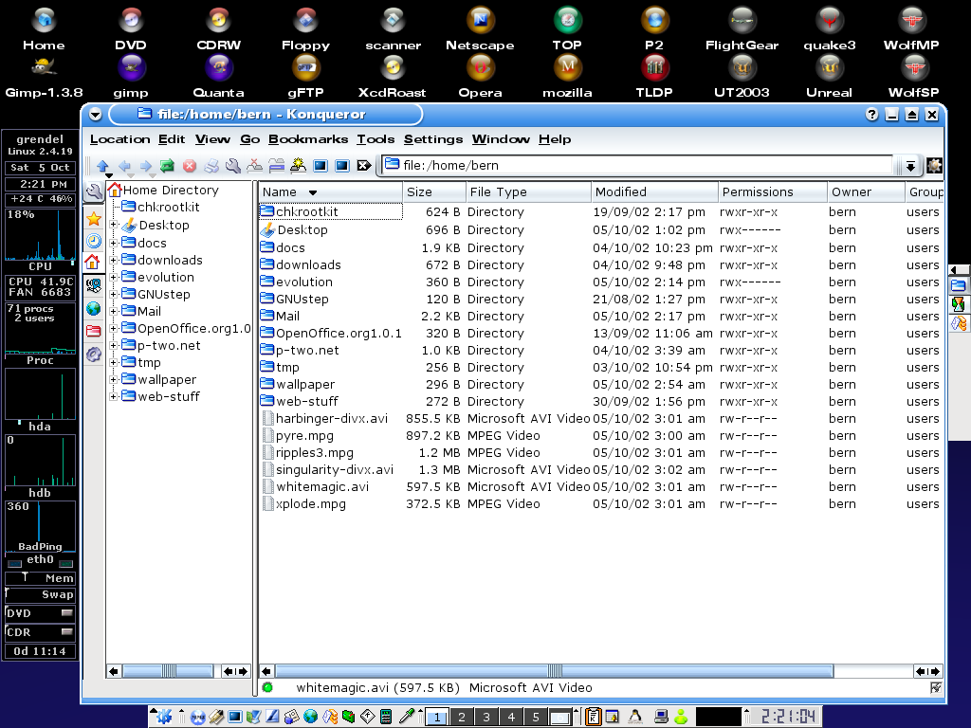Open the Network globe sidebar panel

(94, 308)
